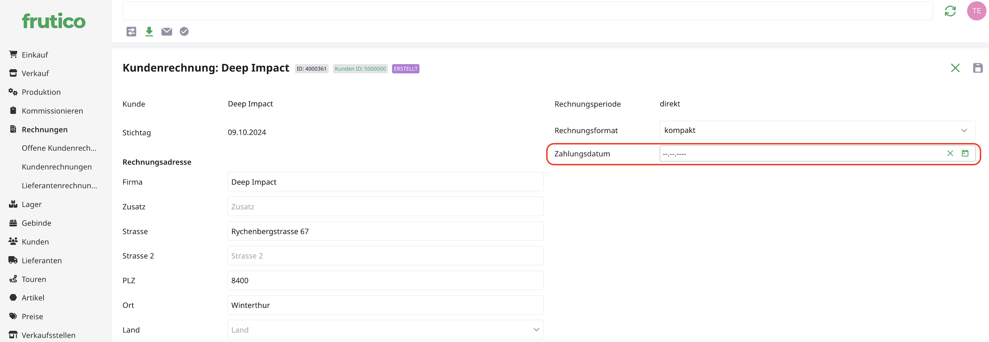Edit the Strasse field Rychenbergstrasse 67
The height and width of the screenshot is (342, 989).
385,231
